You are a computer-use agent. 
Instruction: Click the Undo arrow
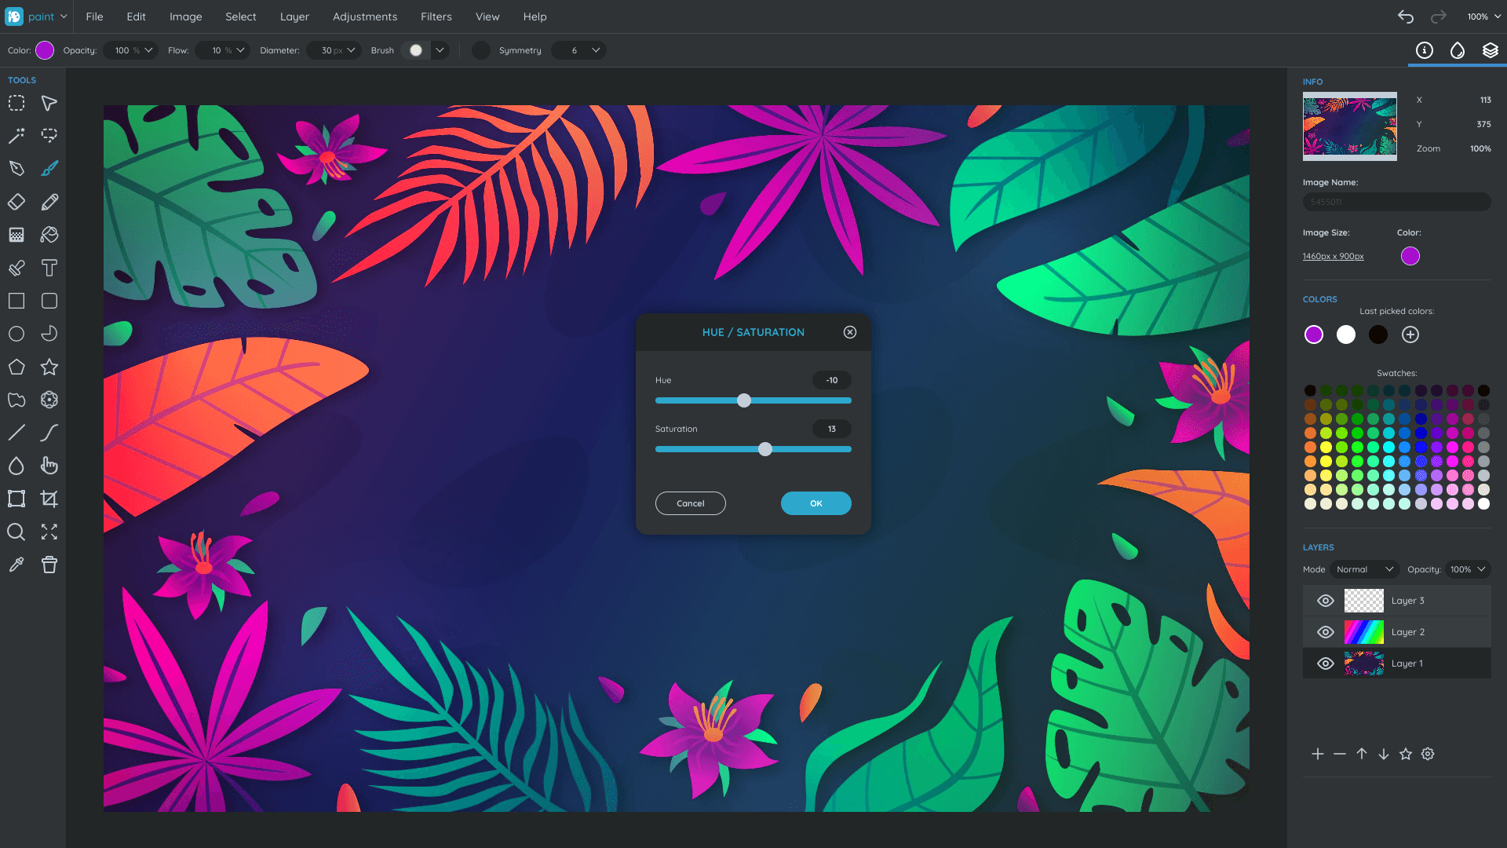tap(1405, 16)
